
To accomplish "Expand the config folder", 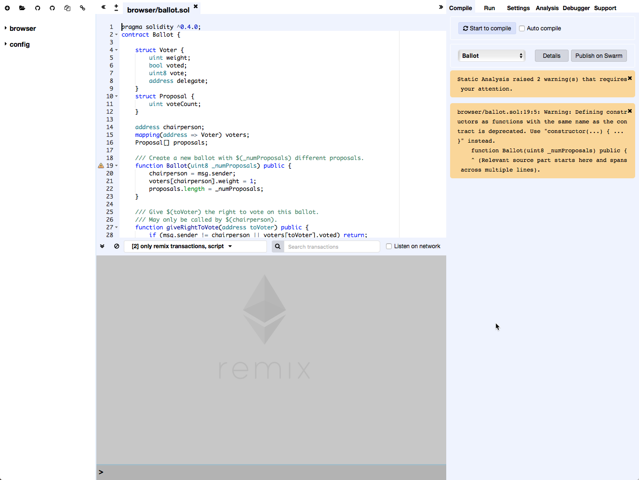I will 6,44.
